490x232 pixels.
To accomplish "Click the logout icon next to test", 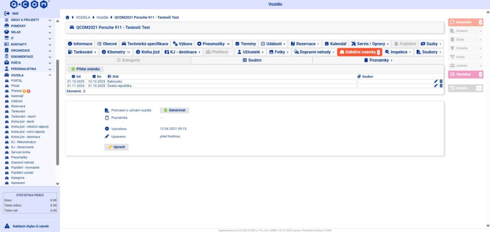I will (7, 13).
